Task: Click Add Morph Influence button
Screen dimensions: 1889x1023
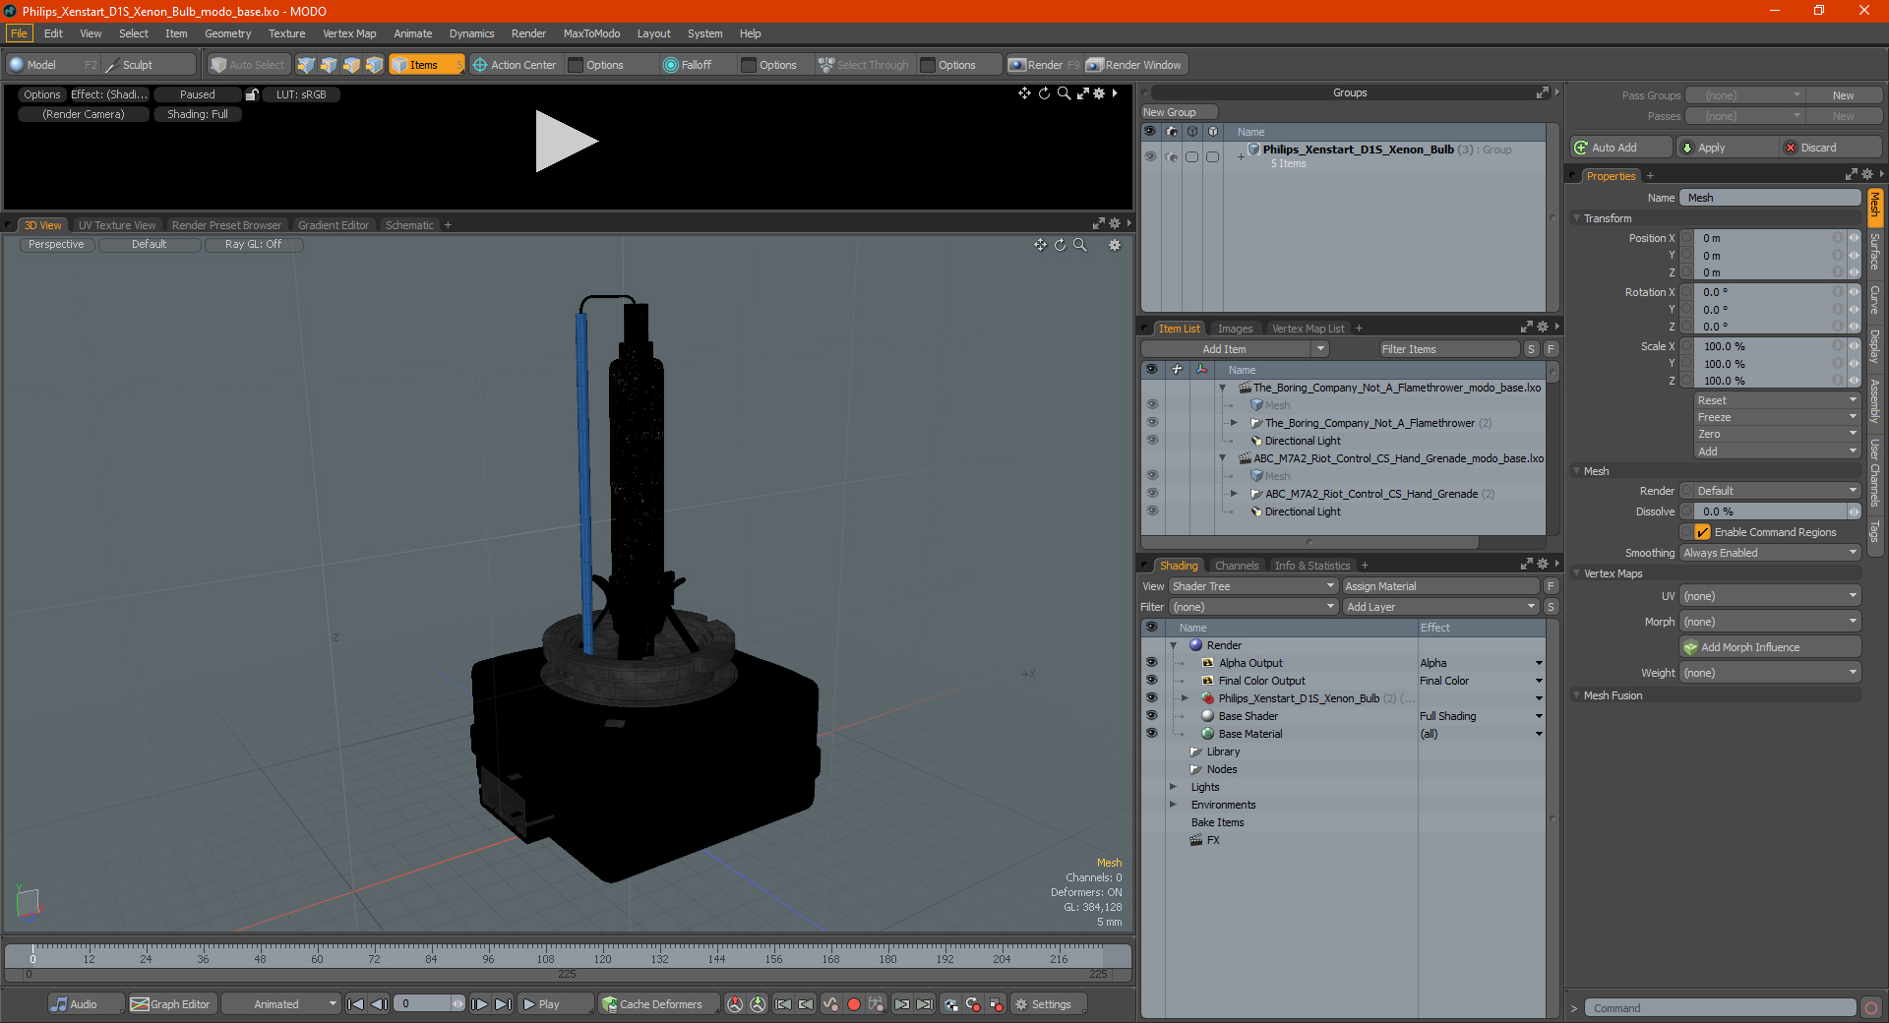Action: coord(1770,647)
